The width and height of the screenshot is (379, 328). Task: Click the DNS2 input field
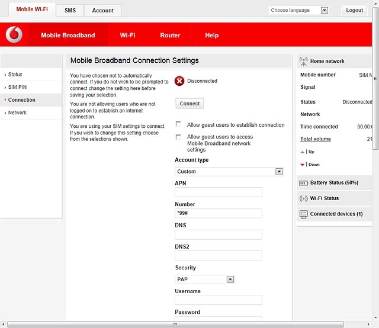pos(219,256)
